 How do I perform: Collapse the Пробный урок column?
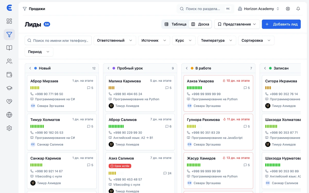pos(108,68)
